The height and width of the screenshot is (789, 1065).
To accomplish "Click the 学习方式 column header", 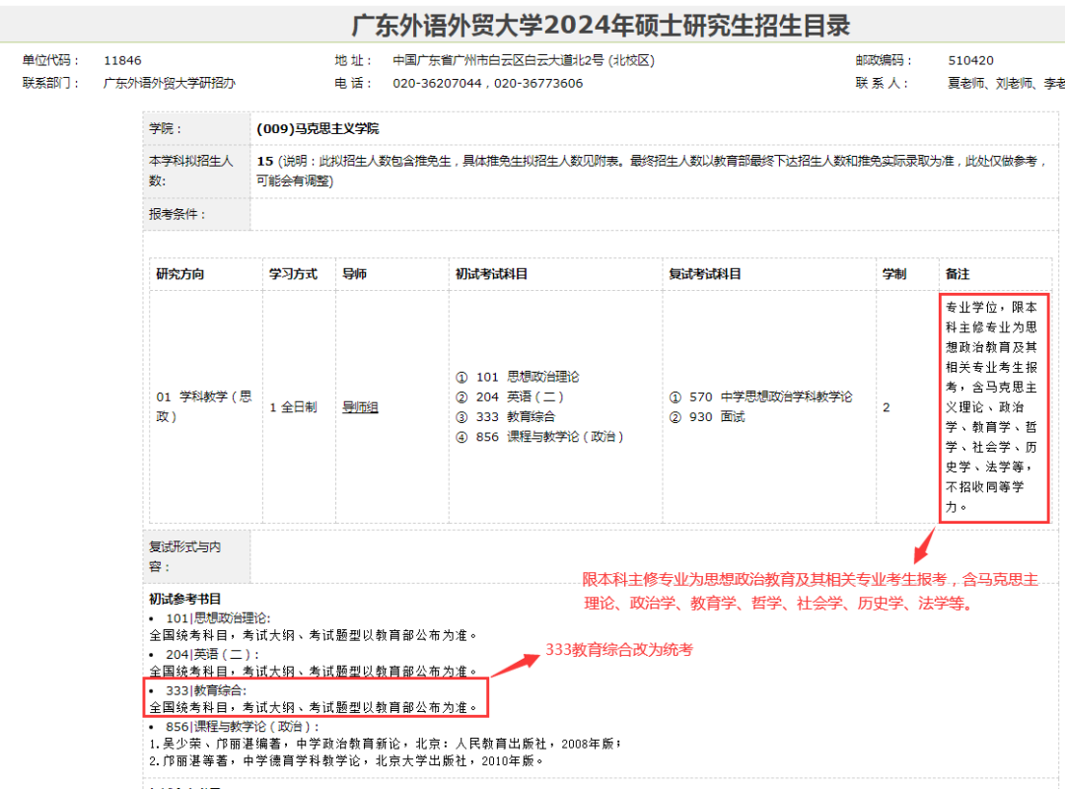I will pos(293,274).
